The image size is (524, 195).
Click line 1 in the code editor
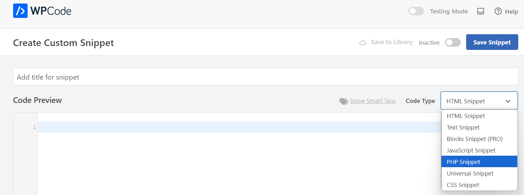(x=224, y=127)
